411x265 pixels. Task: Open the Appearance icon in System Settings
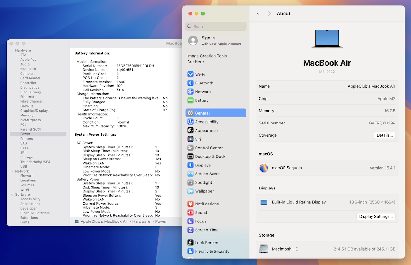190,130
